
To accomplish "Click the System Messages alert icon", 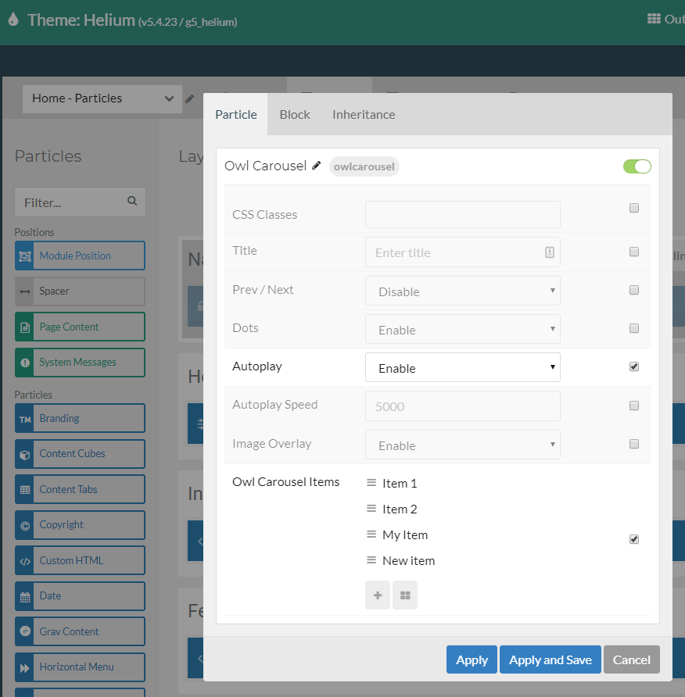I will coord(25,363).
